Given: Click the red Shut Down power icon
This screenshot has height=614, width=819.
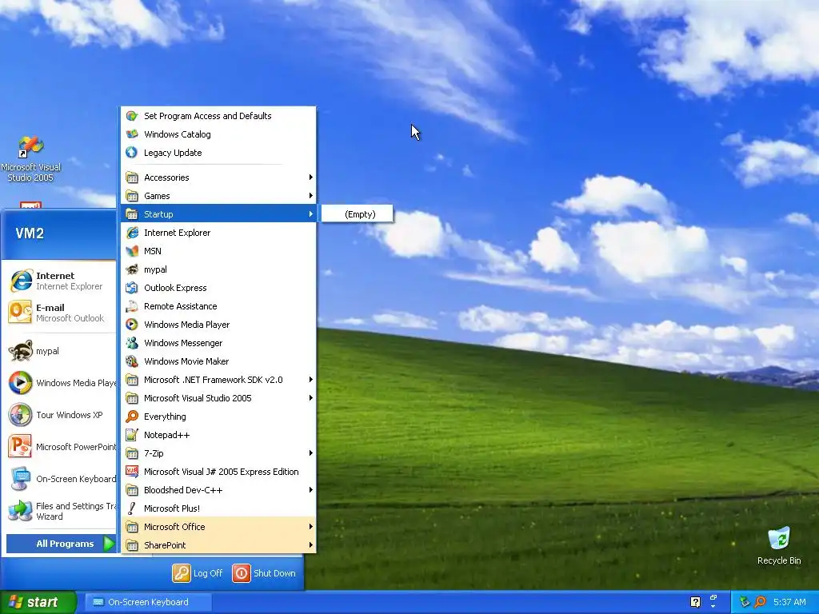Looking at the screenshot, I should tap(242, 573).
